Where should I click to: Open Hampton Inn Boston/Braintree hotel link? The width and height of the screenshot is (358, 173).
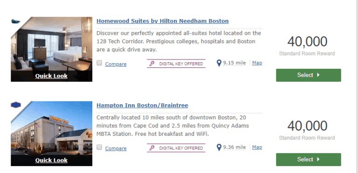(142, 106)
